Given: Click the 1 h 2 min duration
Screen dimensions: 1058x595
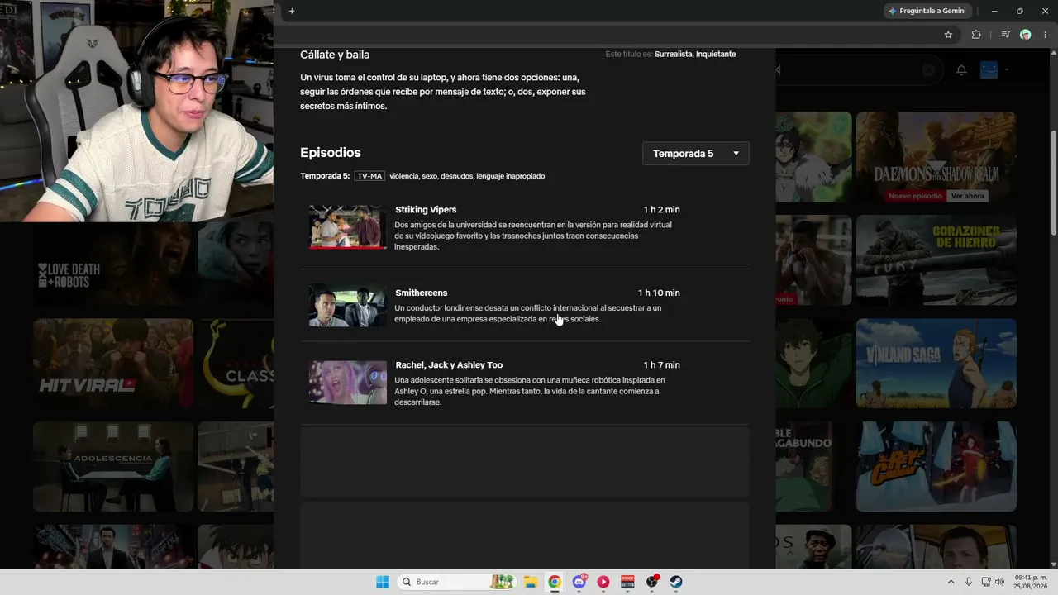Looking at the screenshot, I should 662,210.
